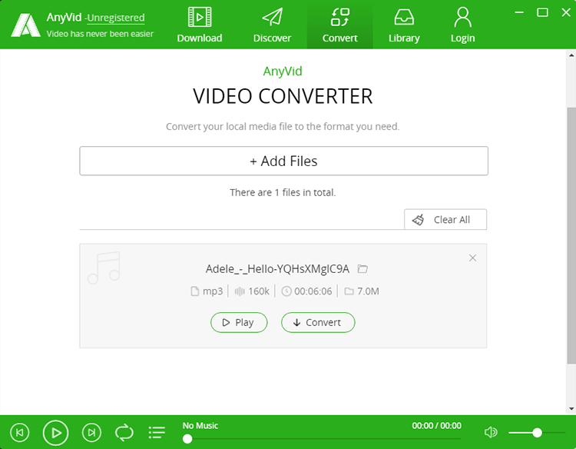Adjust the volume slider handle
Screen dimensions: 576x449
click(x=537, y=432)
